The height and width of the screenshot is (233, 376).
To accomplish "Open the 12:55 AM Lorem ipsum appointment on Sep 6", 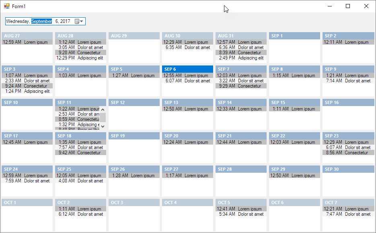I will point(187,75).
